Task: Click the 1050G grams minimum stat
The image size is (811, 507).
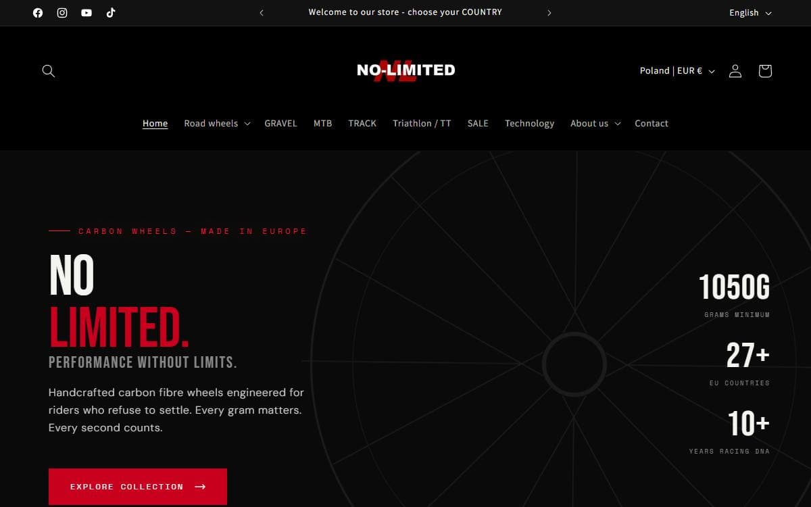Action: point(734,295)
